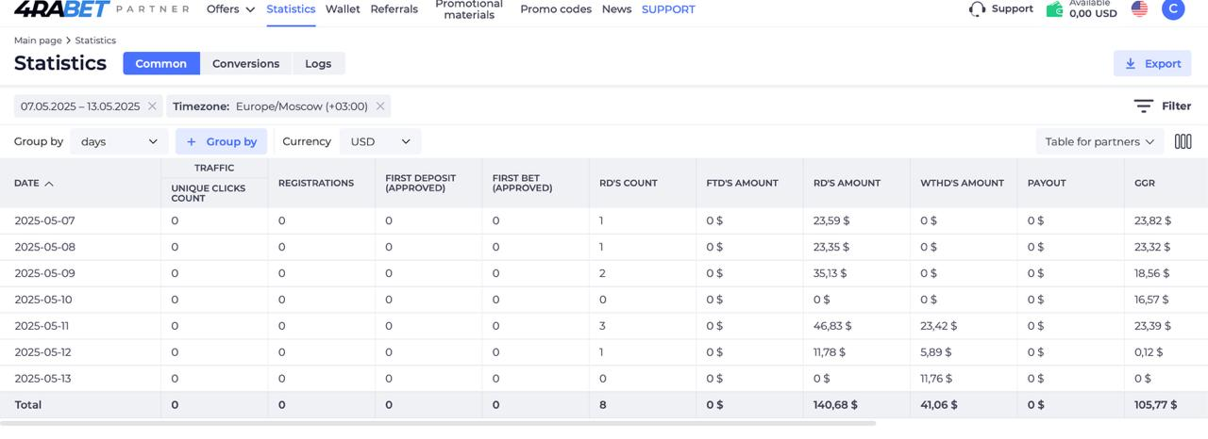Viewport: 1208px width, 439px height.
Task: Open the Wallet menu item
Action: tap(343, 9)
